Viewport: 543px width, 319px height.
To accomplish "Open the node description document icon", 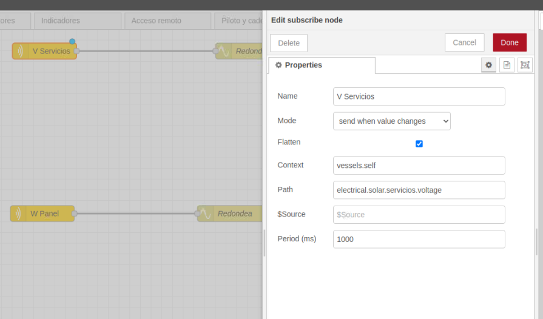I will point(507,65).
